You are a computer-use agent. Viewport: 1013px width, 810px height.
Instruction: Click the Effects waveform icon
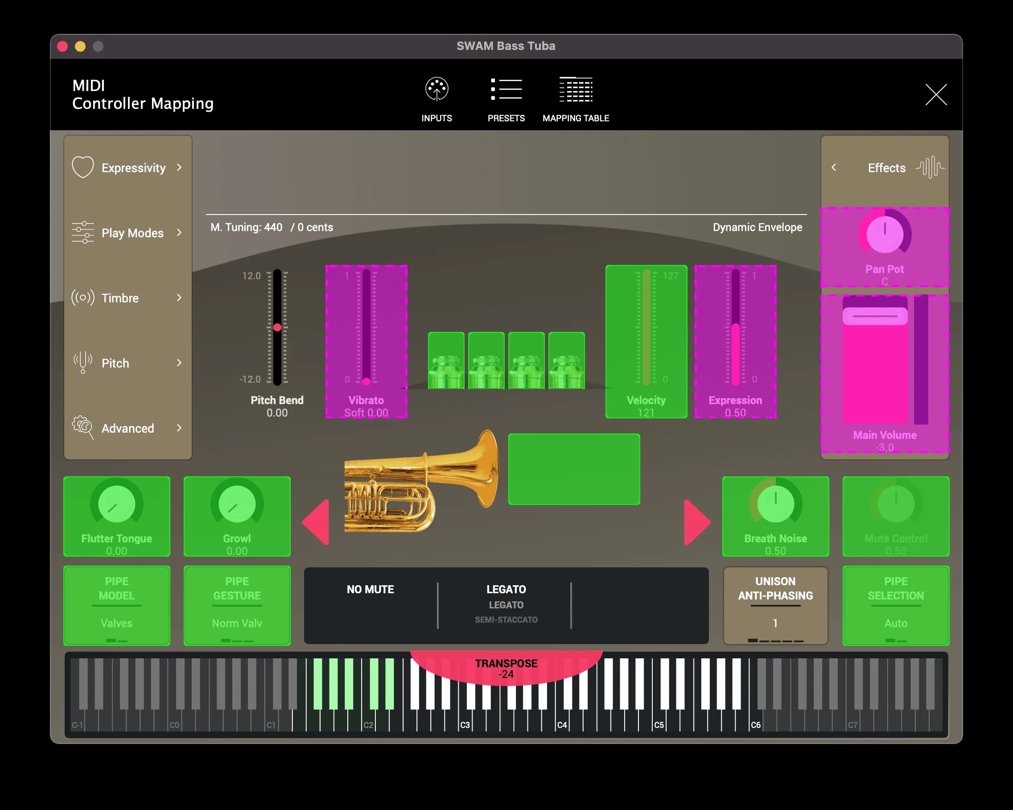tap(930, 167)
